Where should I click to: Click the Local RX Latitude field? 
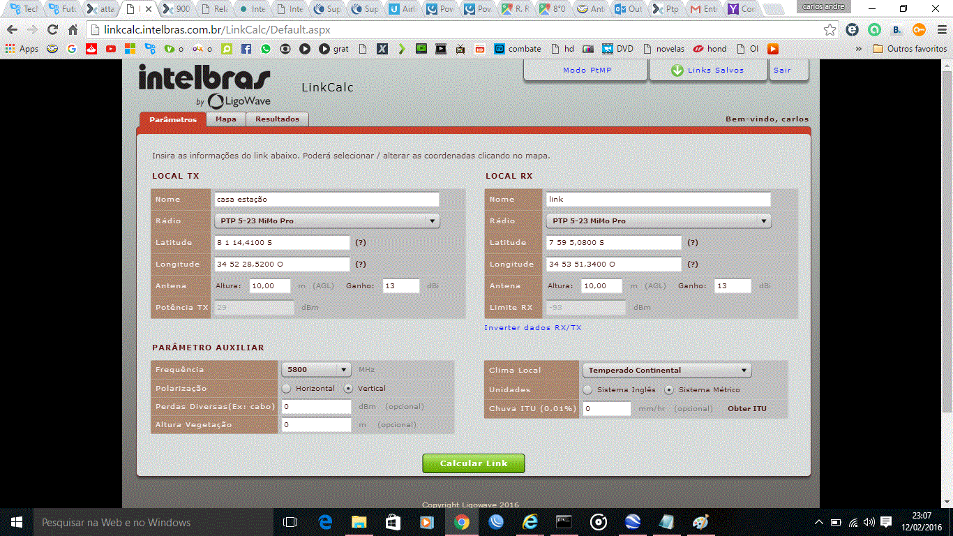613,243
